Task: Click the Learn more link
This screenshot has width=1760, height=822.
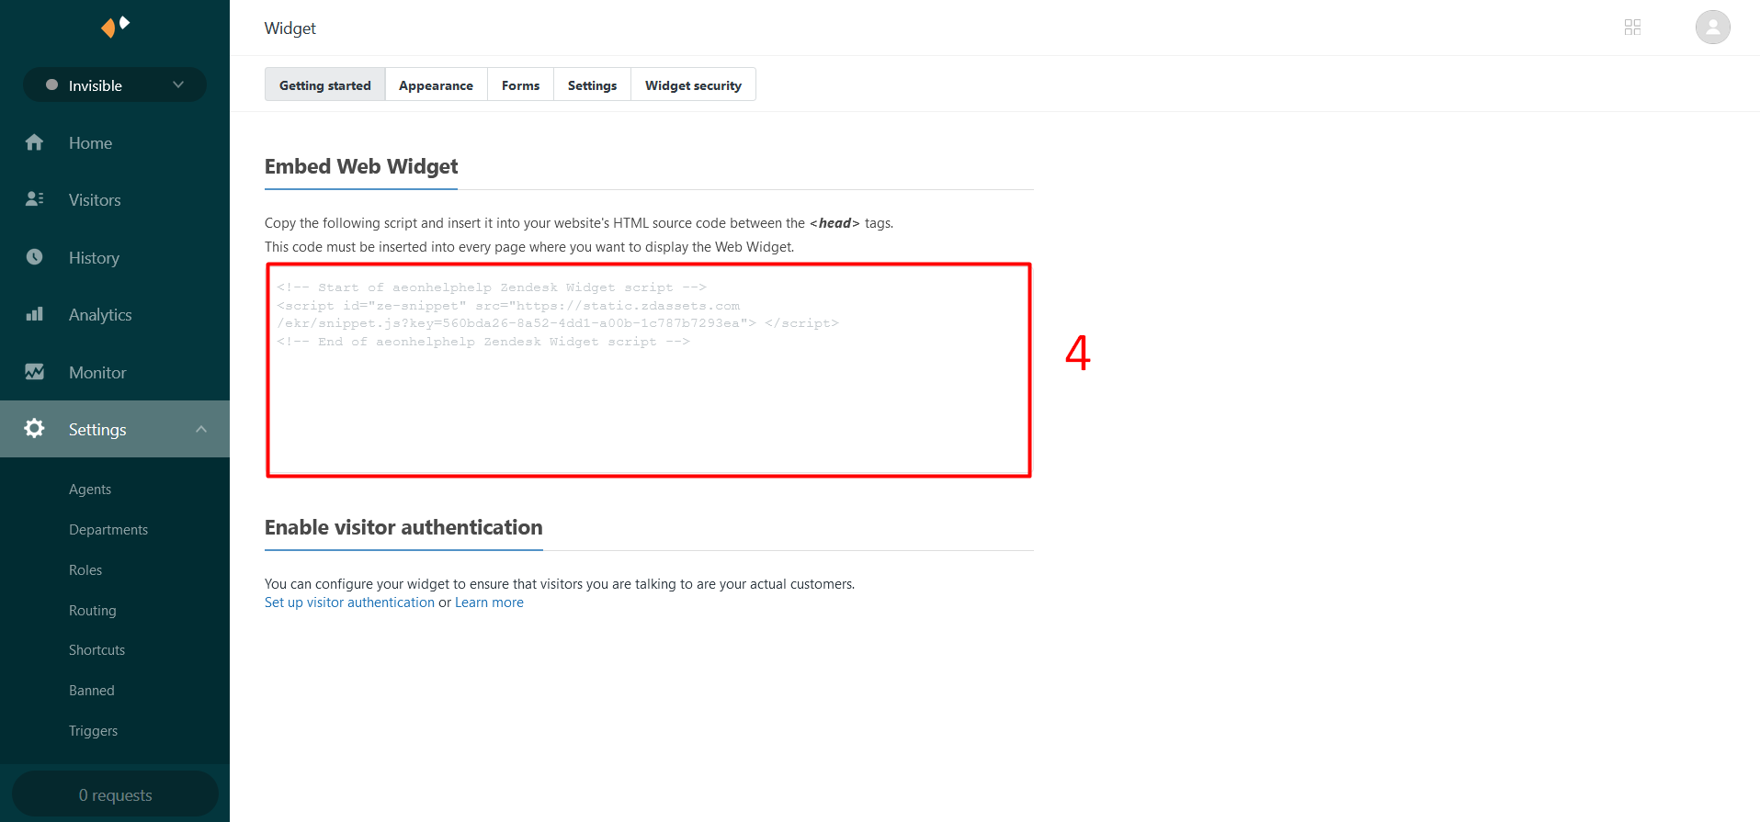Action: click(x=489, y=602)
